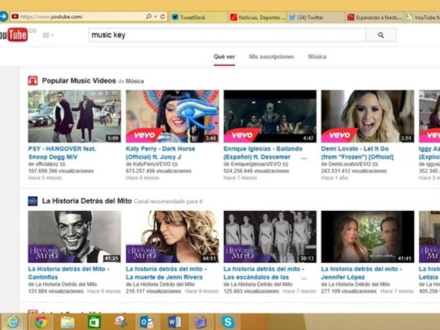Screen dimensions: 440x330
Task: Open the Los escándalos de las thumbnail
Action: pyautogui.click(x=269, y=237)
